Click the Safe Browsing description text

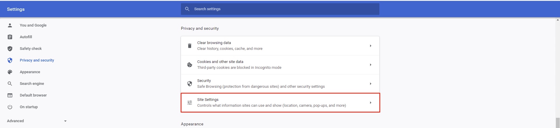pyautogui.click(x=261, y=87)
